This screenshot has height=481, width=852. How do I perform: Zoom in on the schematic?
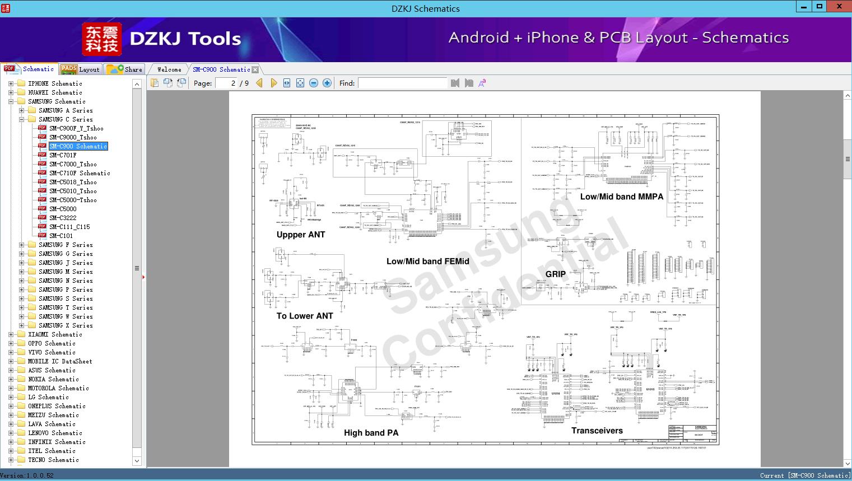point(327,83)
